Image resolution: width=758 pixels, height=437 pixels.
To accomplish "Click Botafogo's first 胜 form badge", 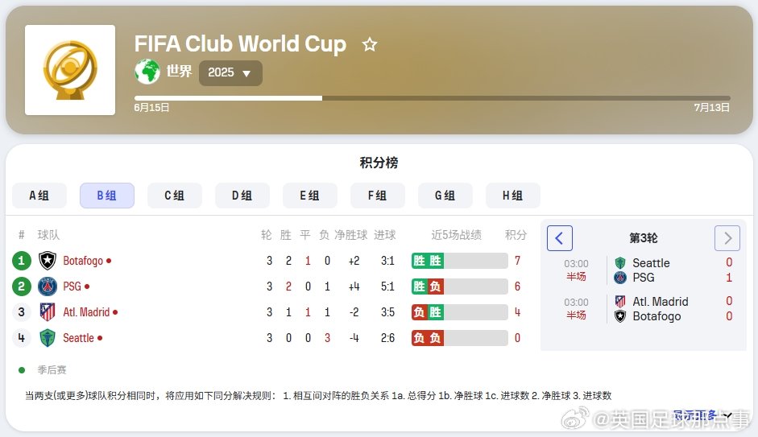I will (419, 261).
